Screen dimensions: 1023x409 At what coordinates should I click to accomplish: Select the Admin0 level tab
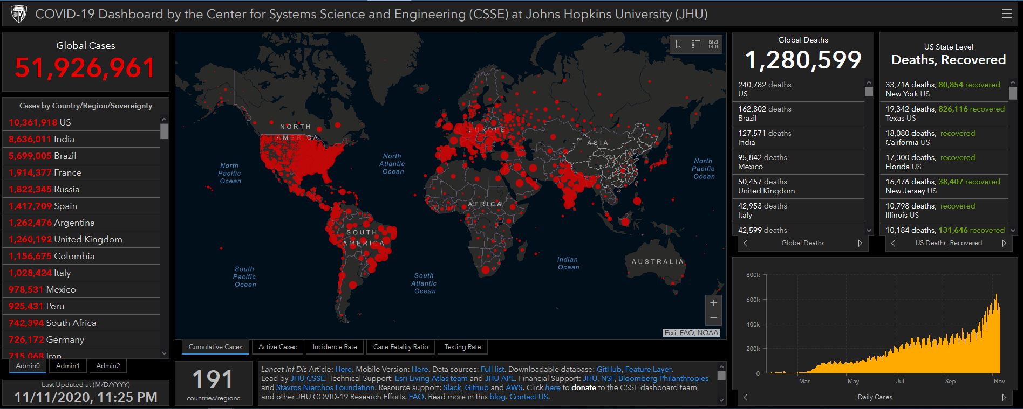pyautogui.click(x=28, y=366)
